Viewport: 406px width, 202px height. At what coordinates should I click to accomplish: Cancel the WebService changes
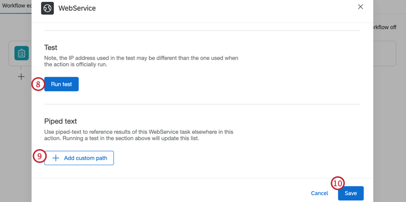(x=320, y=193)
